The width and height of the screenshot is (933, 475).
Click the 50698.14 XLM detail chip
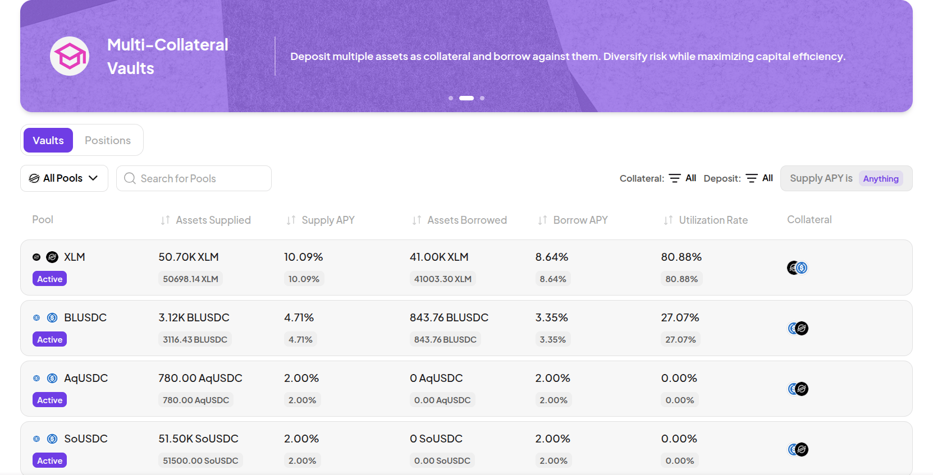tap(190, 279)
